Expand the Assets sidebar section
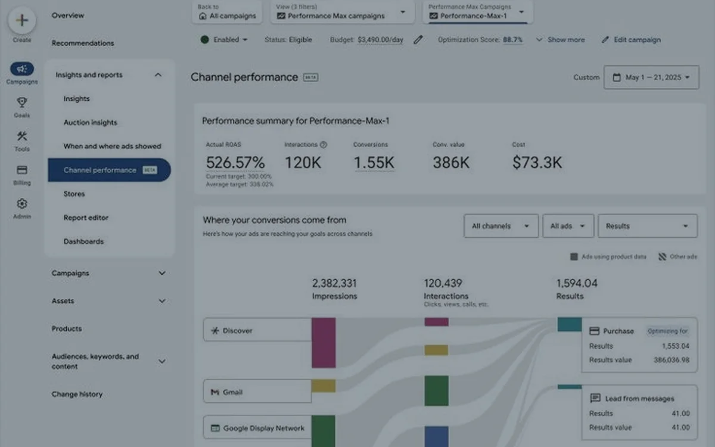Image resolution: width=715 pixels, height=447 pixels. point(162,301)
